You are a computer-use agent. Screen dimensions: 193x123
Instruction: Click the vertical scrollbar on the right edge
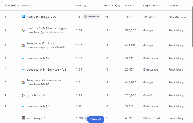[x=193, y=27]
